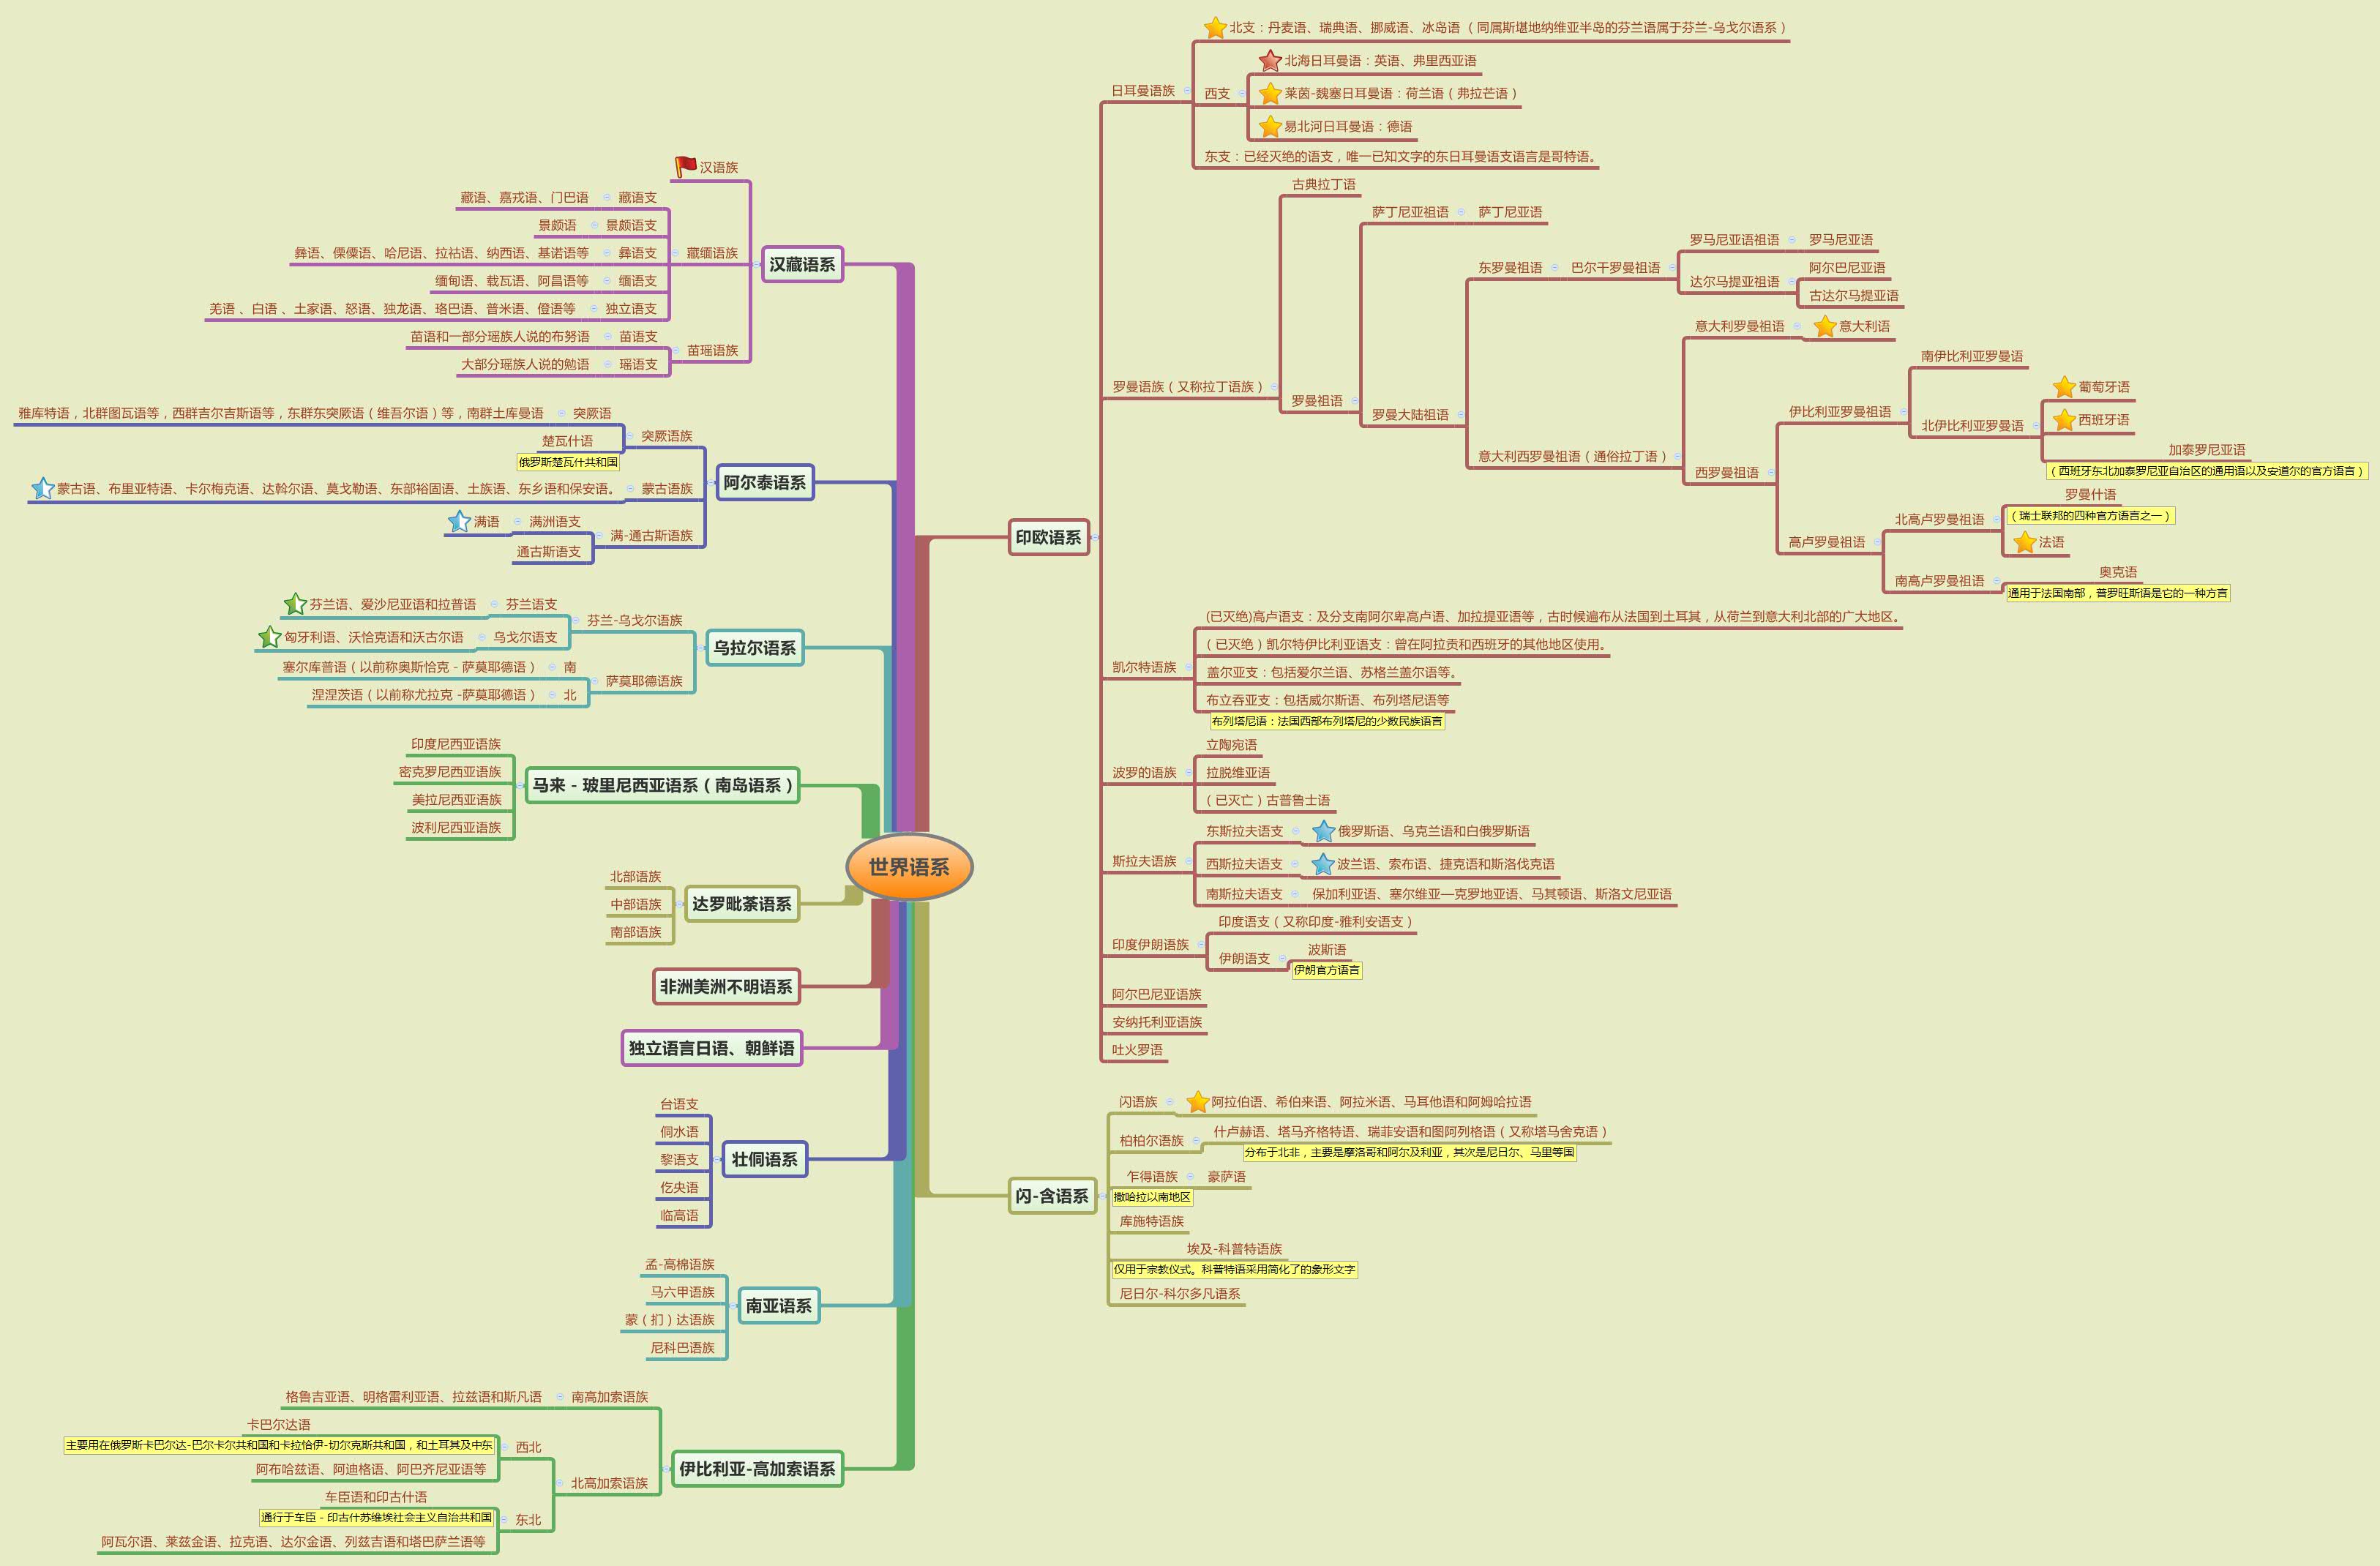Collapse the 日耳曼语族 branch

[x=1187, y=91]
